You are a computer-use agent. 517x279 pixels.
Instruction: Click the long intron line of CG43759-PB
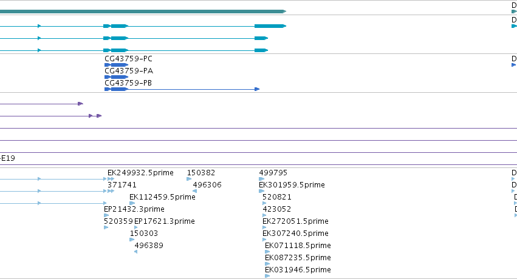click(191, 89)
